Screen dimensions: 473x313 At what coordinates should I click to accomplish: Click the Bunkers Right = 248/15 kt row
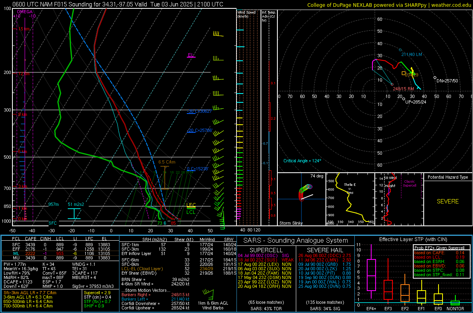156,295
